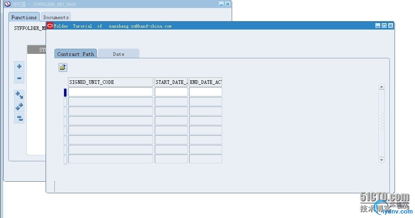Click the navigator window title icon

point(8,4)
